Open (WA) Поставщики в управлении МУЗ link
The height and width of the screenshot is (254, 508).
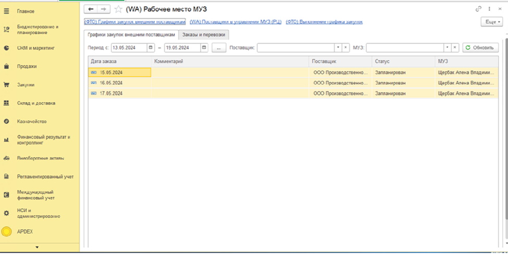[236, 22]
